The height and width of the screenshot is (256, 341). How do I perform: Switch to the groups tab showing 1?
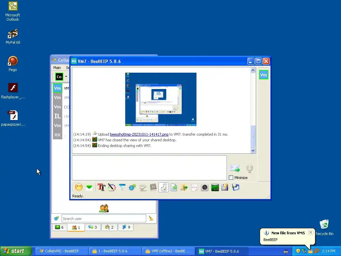click(x=76, y=227)
